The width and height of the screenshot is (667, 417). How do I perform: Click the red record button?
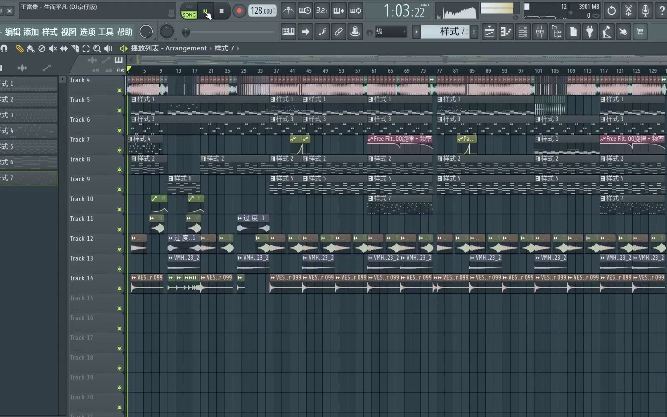point(239,11)
